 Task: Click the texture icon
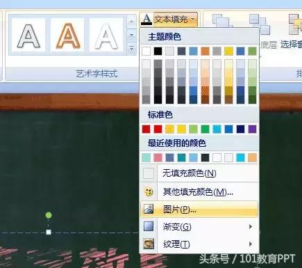tap(149, 244)
